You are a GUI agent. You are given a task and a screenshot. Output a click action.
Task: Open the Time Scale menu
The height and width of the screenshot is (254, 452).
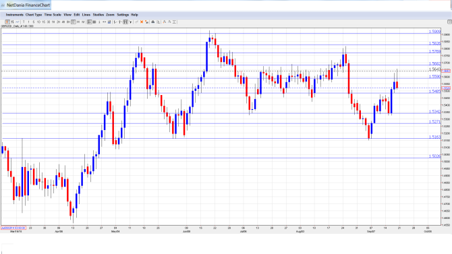(x=53, y=15)
